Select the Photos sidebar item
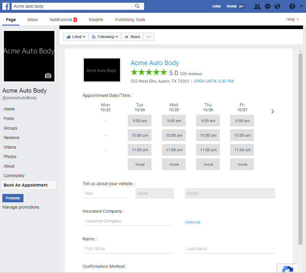 (10, 157)
